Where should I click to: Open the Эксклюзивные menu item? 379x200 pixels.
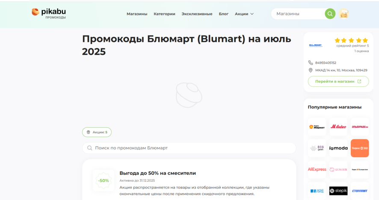(x=197, y=14)
